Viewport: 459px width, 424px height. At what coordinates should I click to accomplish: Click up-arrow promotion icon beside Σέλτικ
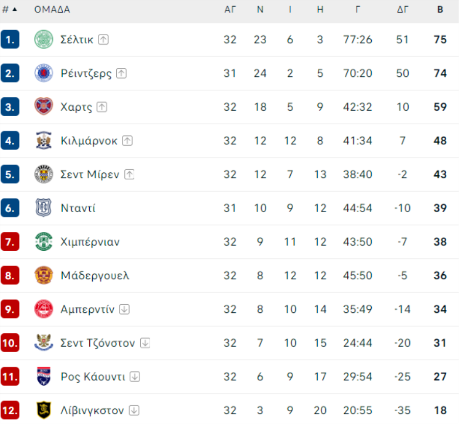[x=104, y=39]
